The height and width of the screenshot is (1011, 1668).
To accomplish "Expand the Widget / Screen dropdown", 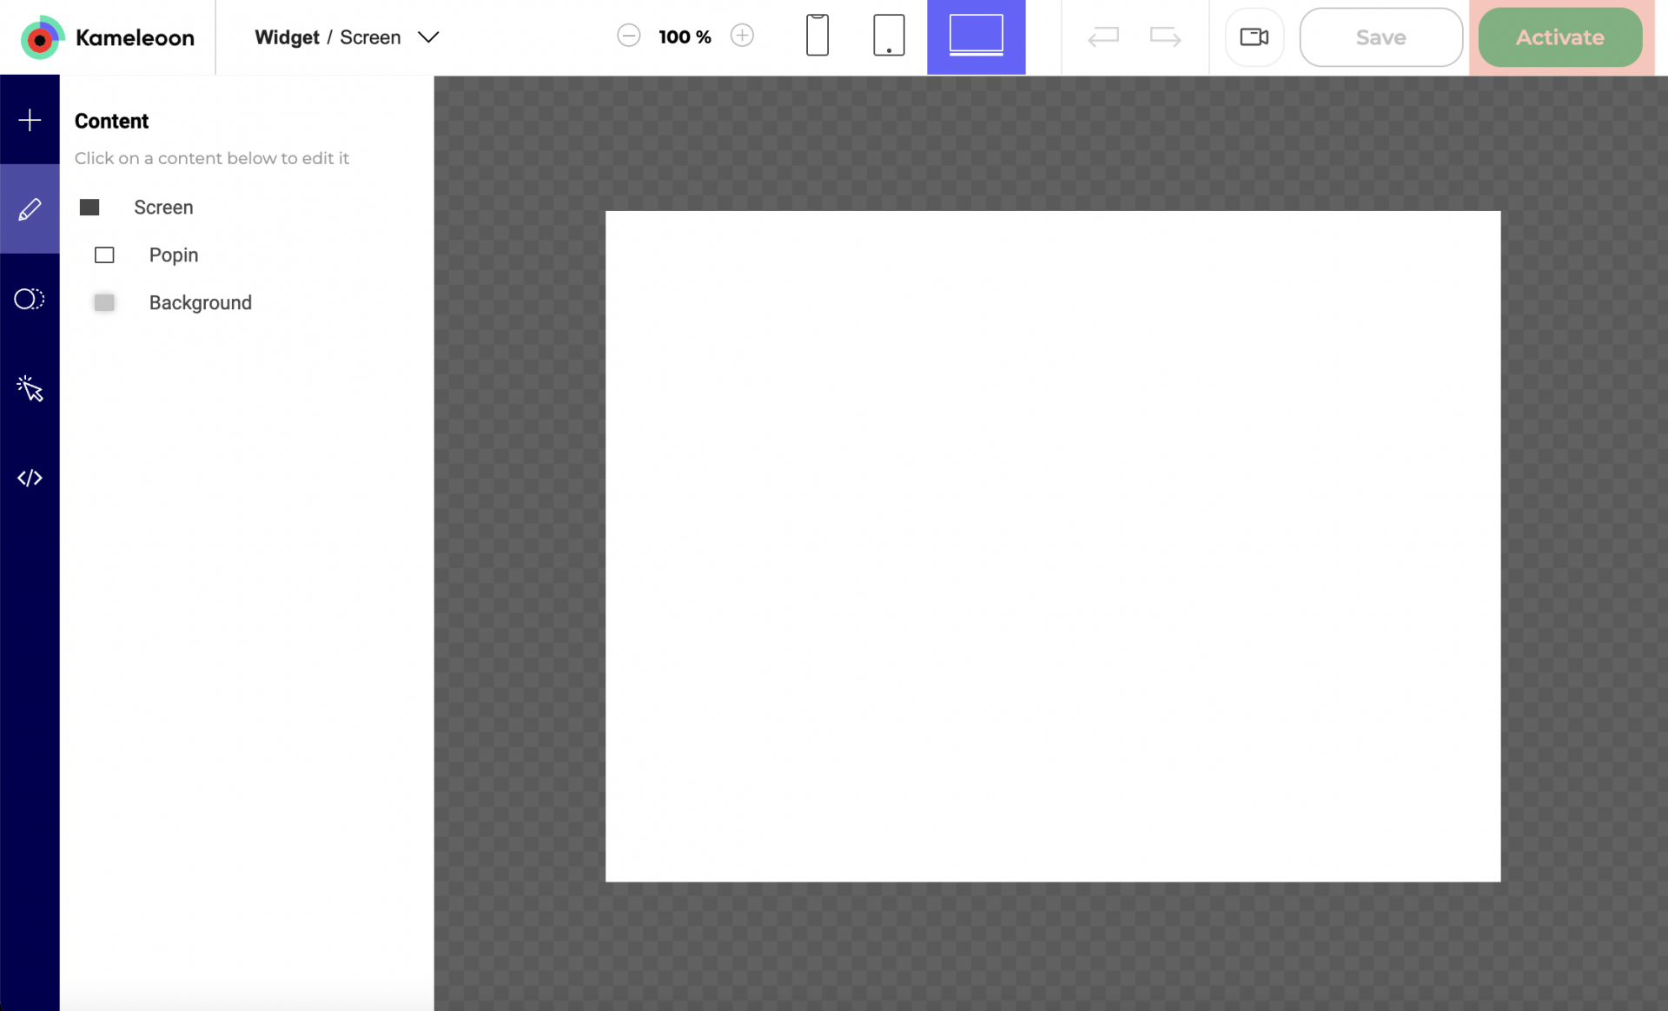I will point(428,37).
